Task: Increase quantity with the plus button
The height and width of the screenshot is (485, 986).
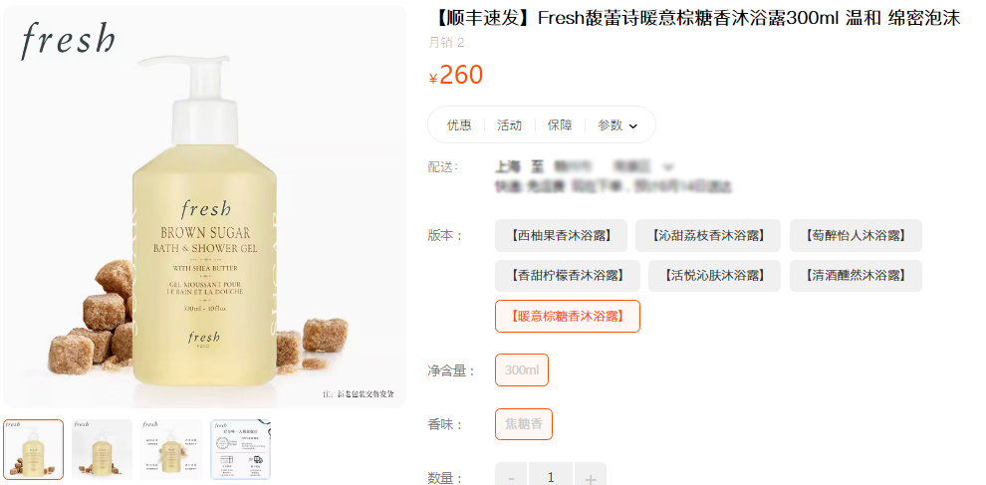Action: click(x=591, y=476)
